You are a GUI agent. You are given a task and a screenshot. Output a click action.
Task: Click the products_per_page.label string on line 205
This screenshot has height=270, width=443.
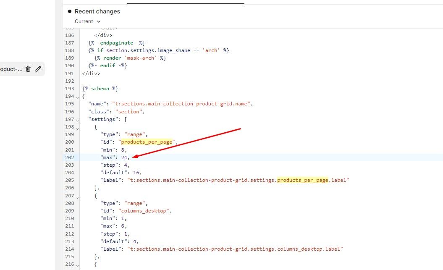tap(238, 180)
